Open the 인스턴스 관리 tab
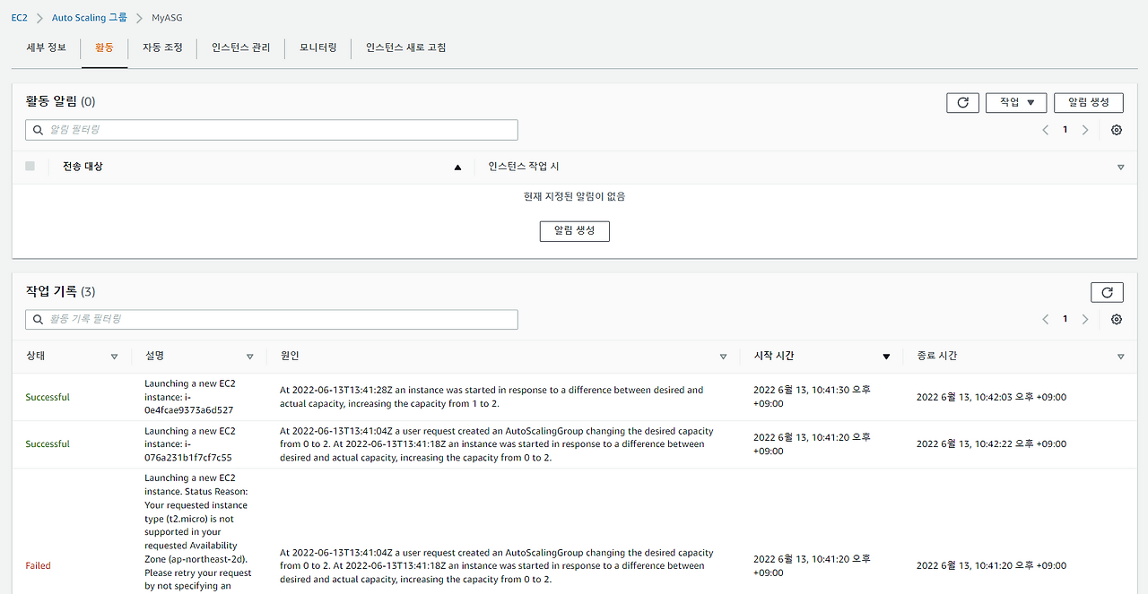This screenshot has width=1148, height=594. click(x=241, y=47)
